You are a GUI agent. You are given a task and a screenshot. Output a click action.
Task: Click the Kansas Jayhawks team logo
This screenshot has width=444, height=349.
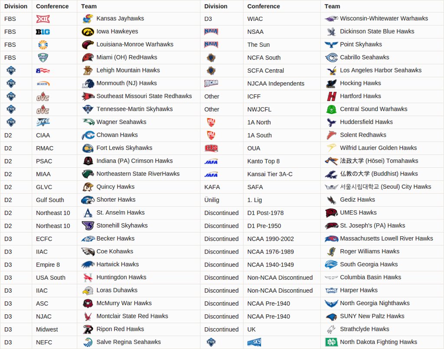pyautogui.click(x=88, y=19)
